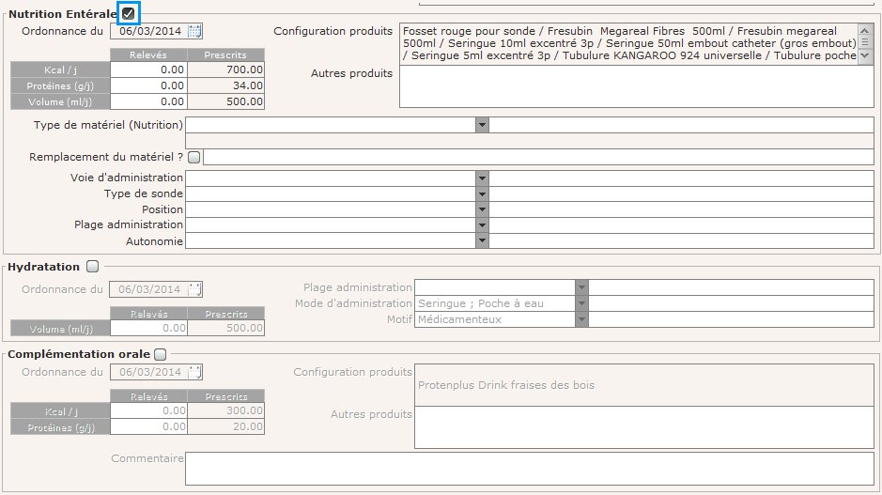Open calendar picker for Hydratation ordonnance date

click(194, 289)
